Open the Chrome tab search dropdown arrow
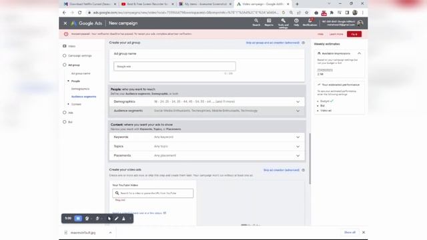This screenshot has width=427, height=240. [x=329, y=4]
